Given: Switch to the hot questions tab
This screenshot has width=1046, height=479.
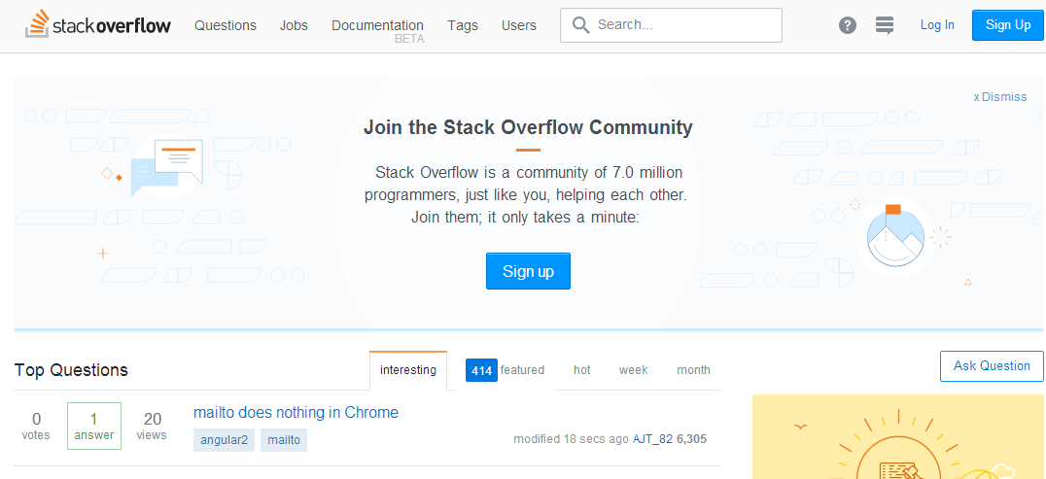Looking at the screenshot, I should [x=581, y=370].
